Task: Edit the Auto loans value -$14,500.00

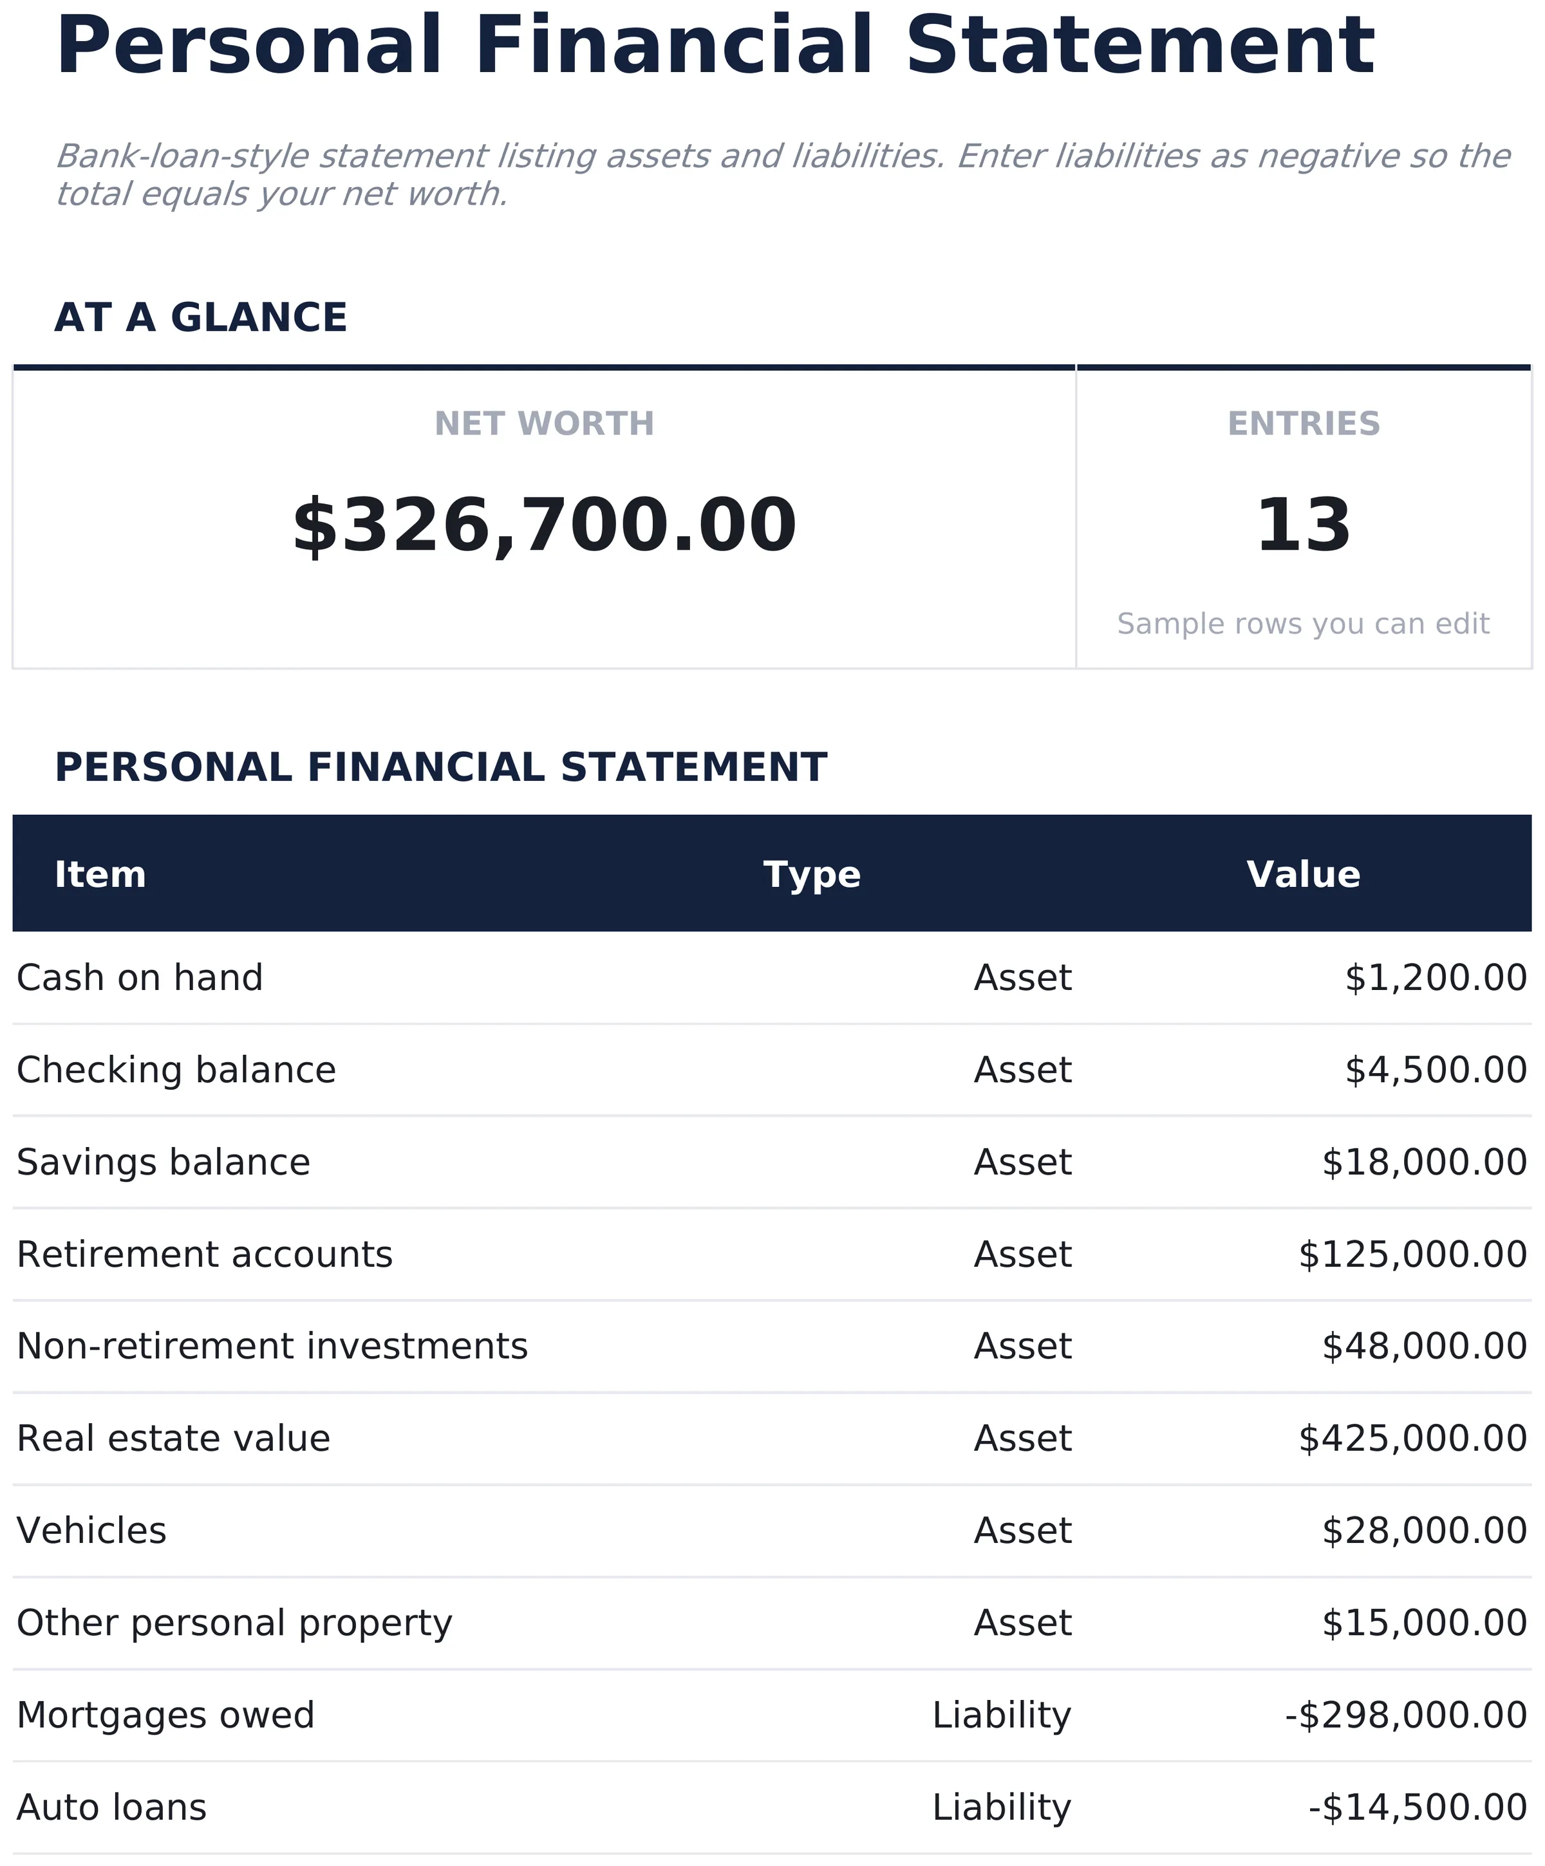Action: (1418, 1808)
